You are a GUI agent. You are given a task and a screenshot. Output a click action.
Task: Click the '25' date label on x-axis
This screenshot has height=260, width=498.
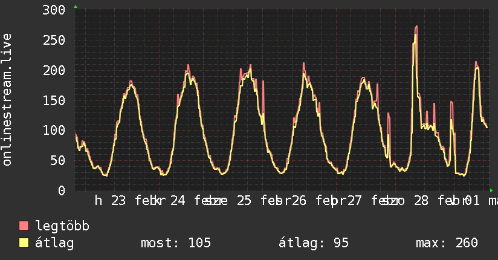click(x=244, y=201)
